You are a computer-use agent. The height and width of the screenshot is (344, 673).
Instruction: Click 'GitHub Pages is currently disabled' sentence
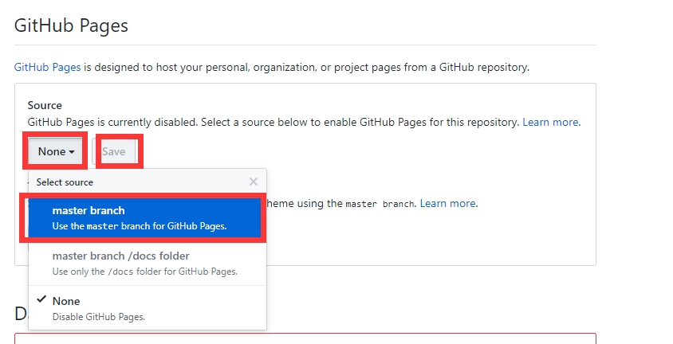click(112, 122)
